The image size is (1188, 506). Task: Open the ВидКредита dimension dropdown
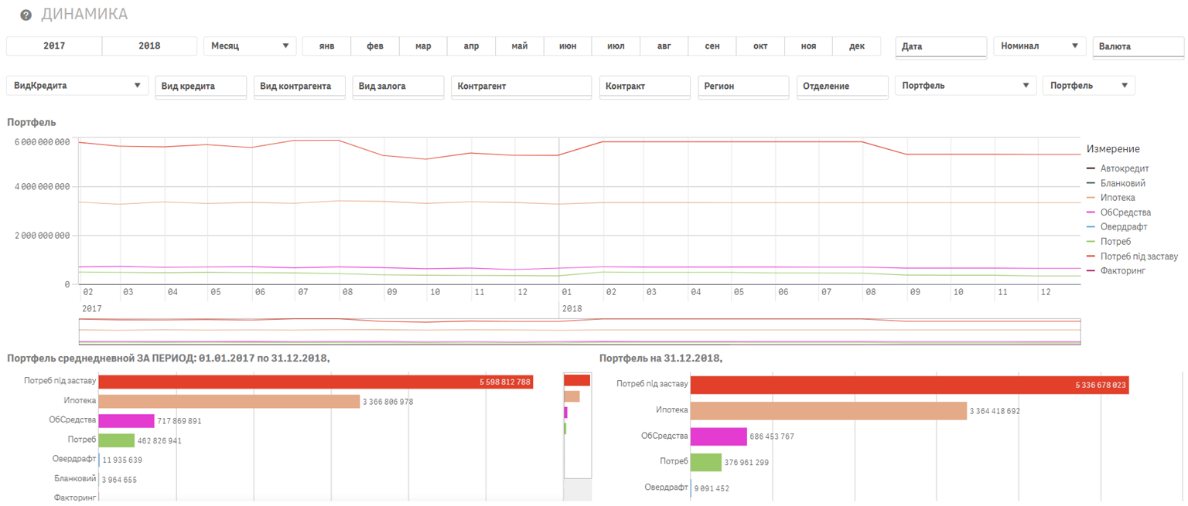click(x=77, y=86)
